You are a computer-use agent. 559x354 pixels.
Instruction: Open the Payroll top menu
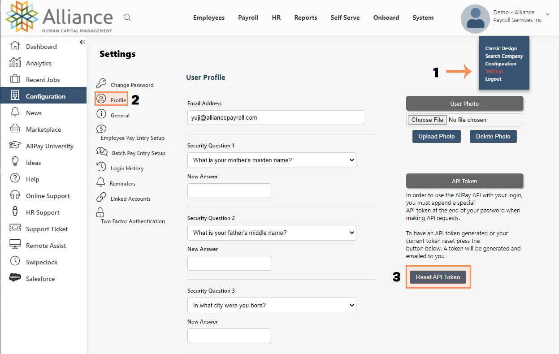(x=248, y=17)
